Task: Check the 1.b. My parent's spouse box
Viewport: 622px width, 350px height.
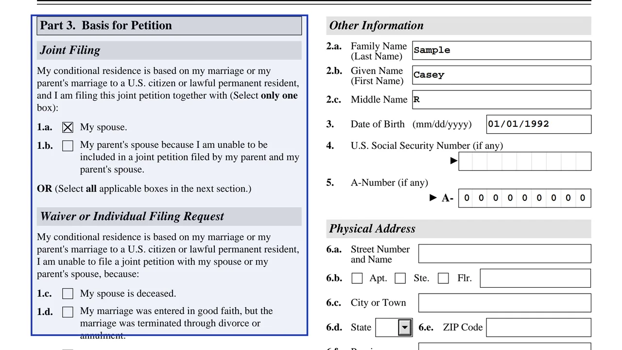Action: [68, 146]
